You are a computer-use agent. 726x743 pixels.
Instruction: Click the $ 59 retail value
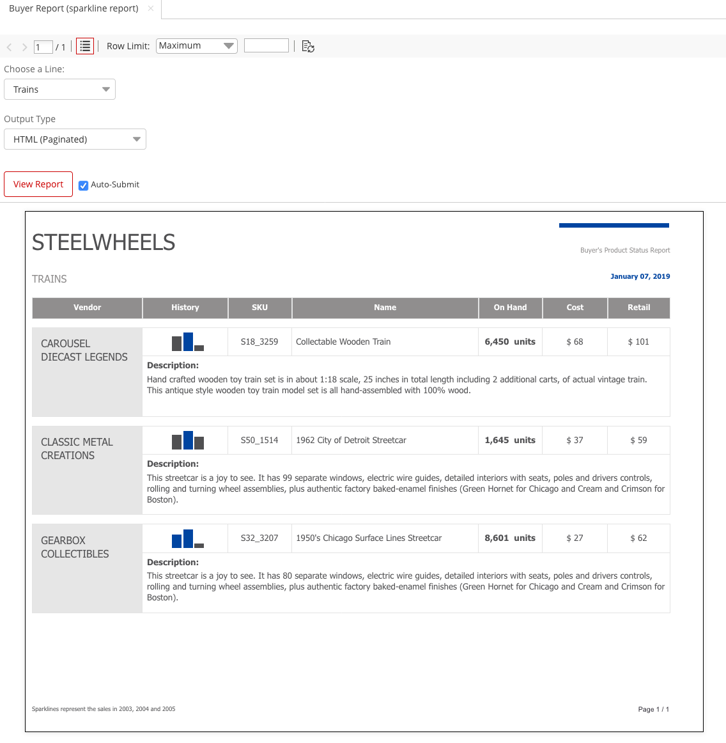[x=638, y=440]
